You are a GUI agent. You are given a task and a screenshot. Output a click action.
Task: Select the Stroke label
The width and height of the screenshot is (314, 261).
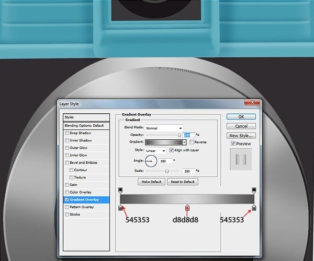[75, 214]
